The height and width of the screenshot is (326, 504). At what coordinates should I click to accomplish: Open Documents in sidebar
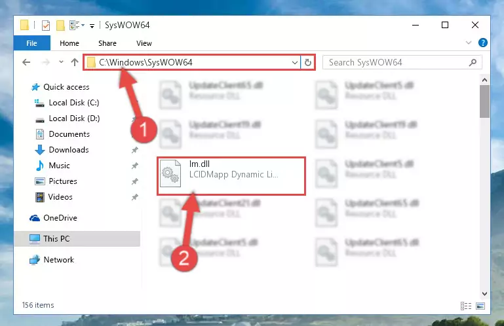(69, 134)
